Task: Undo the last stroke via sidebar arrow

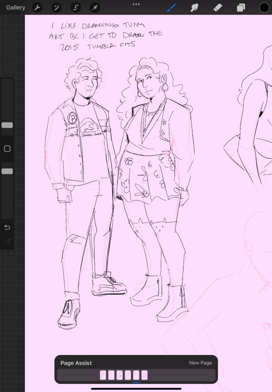Action: (x=7, y=227)
